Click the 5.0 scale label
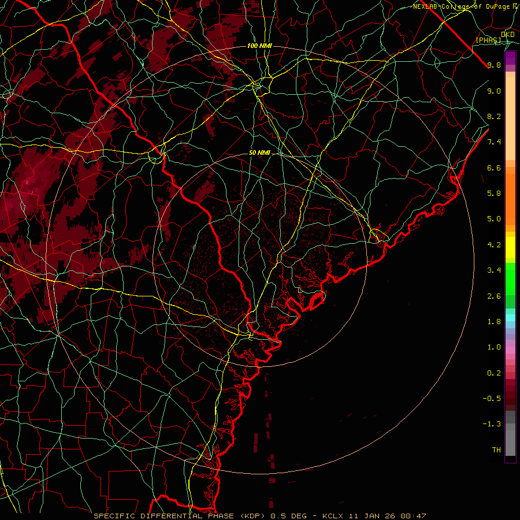Viewport: 520px width, 520px height. (494, 219)
